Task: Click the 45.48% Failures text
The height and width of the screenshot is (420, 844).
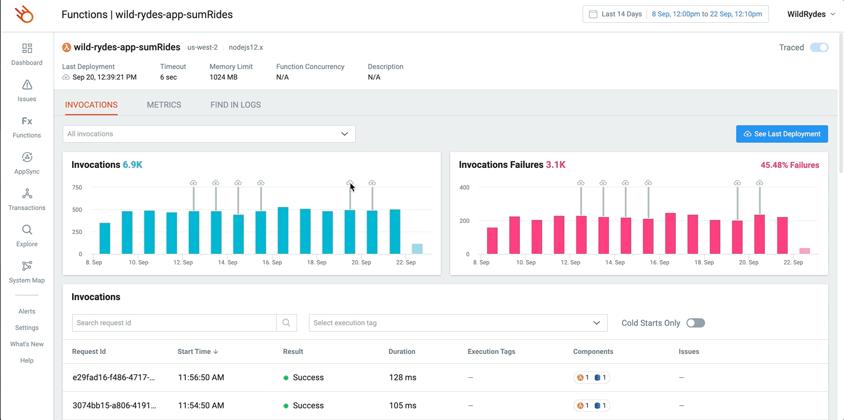Action: [790, 165]
